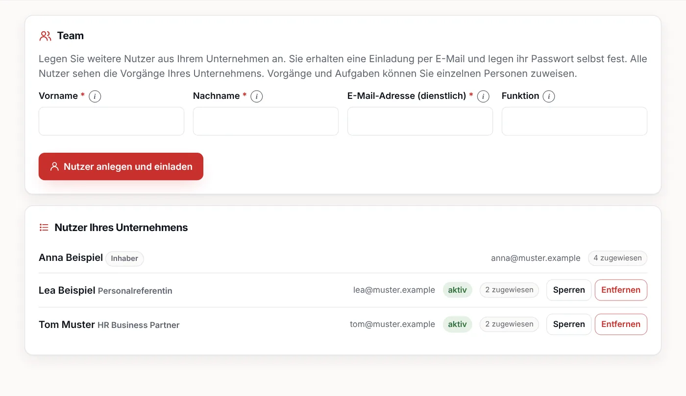Sperren the user Tom Muster
The image size is (686, 396).
pyautogui.click(x=569, y=324)
